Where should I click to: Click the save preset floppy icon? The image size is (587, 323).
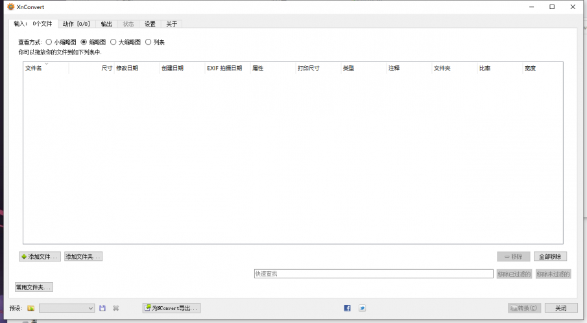(102, 308)
